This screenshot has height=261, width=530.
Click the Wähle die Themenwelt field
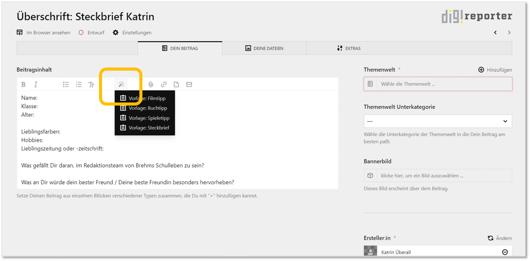coord(438,84)
